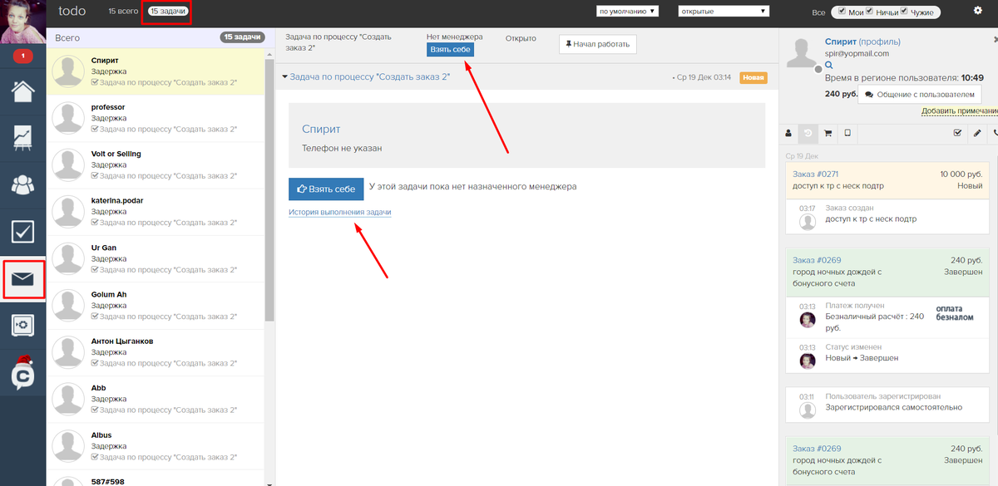Open the открытые status filter dropdown

coord(724,12)
